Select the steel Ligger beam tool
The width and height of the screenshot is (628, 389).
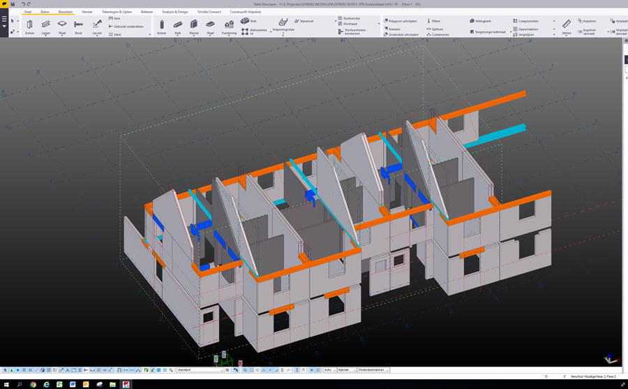(45, 27)
